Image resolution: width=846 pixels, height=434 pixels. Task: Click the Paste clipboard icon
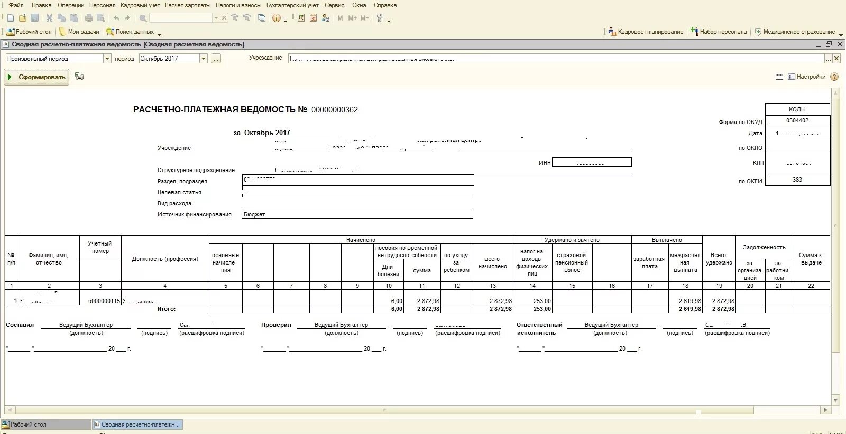(73, 18)
